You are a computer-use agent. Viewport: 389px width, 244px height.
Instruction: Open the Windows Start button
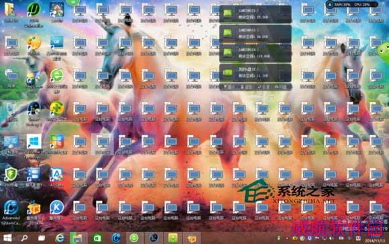[x=7, y=238]
